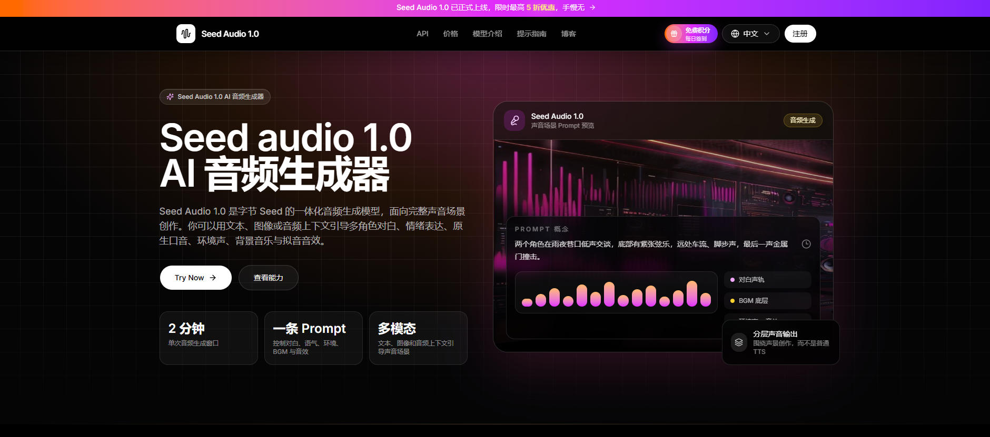Click the Seed Audio 1.0 brand name link
This screenshot has width=990, height=437.
click(x=230, y=34)
